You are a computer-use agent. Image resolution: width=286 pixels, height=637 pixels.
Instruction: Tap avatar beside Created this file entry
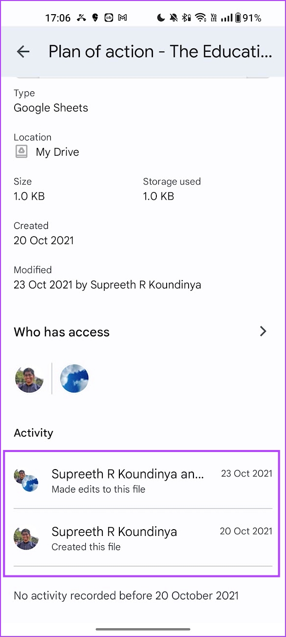click(26, 538)
